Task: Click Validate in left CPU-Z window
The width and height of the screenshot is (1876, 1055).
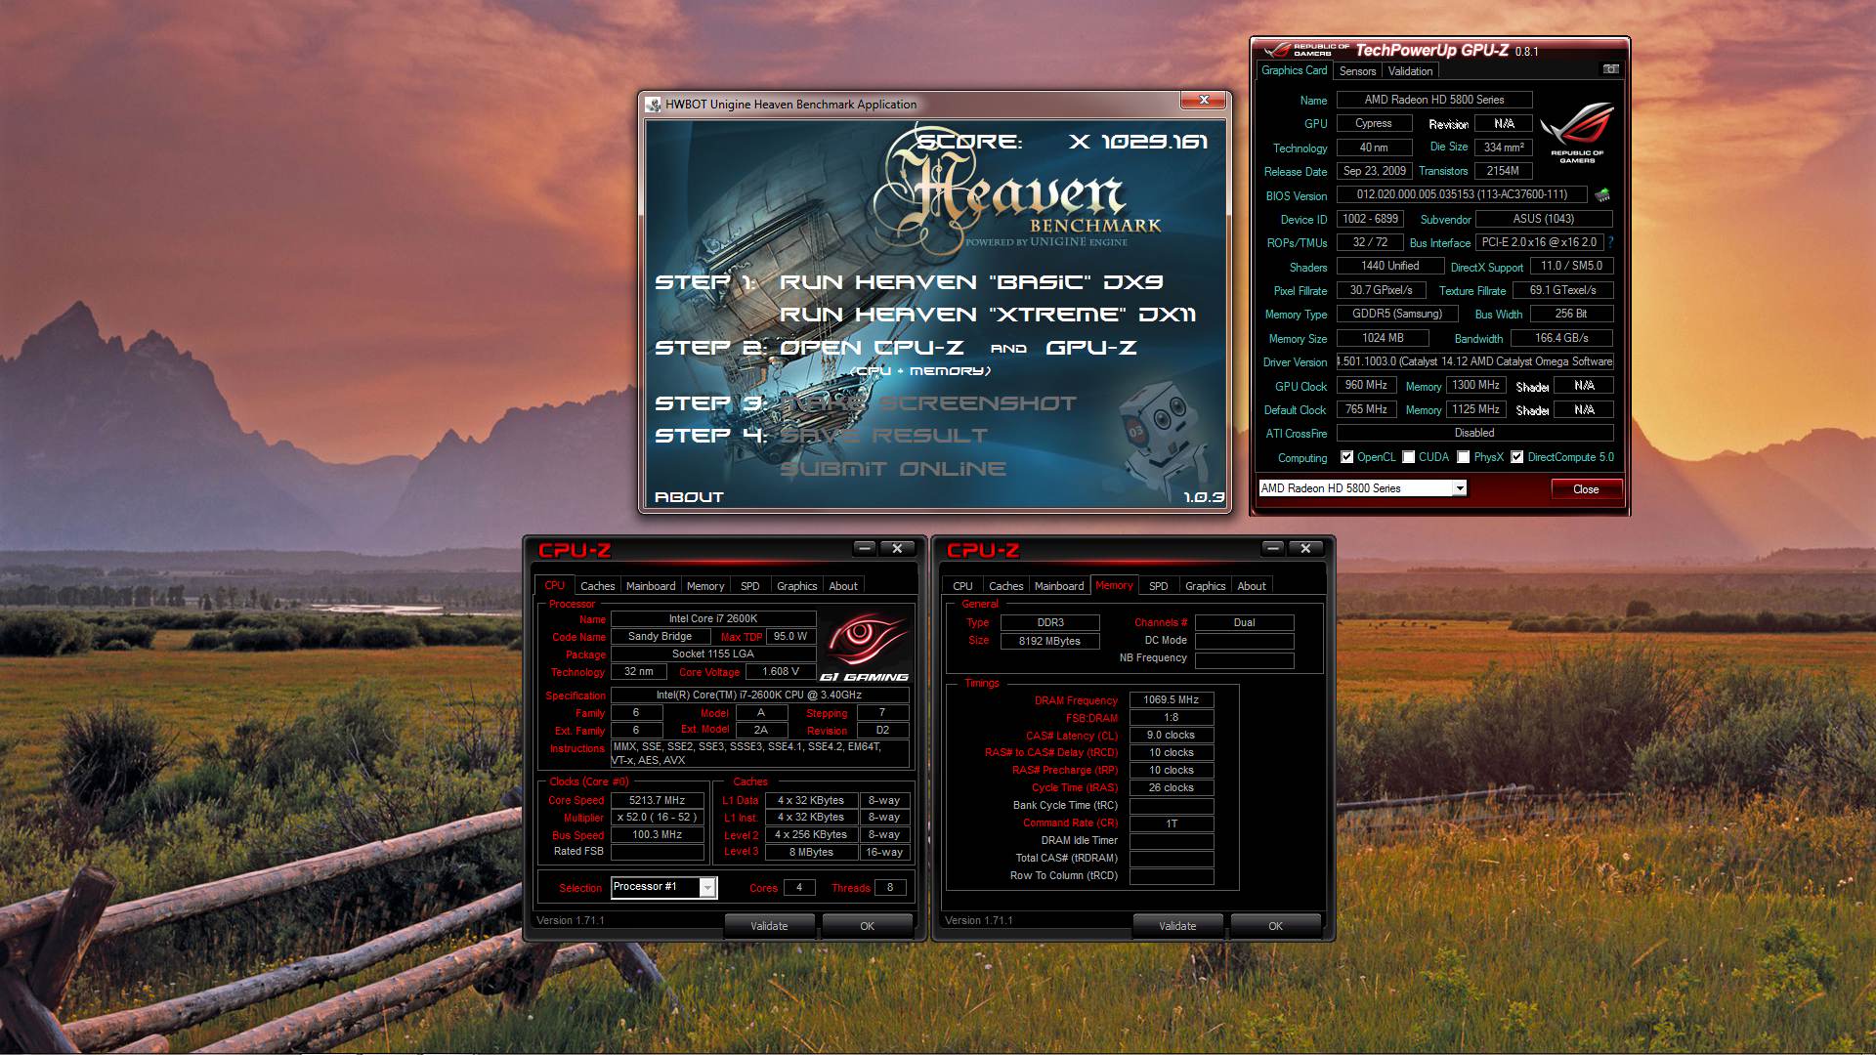Action: click(x=769, y=926)
